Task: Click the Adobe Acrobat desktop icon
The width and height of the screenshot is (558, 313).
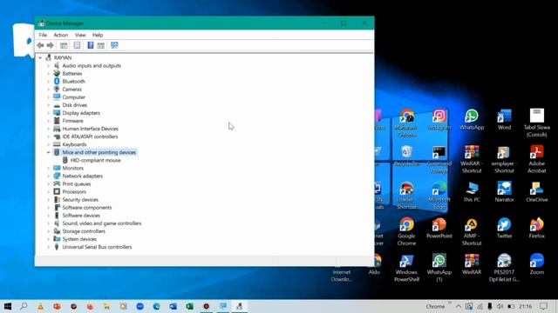Action: click(x=537, y=159)
